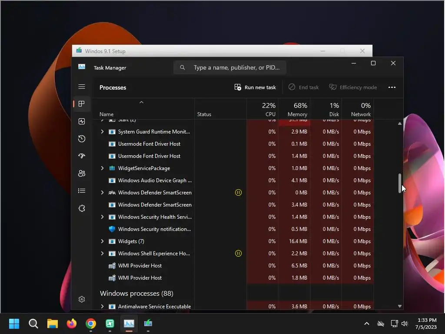This screenshot has height=334, width=445.
Task: Click the volume speaker tray icon
Action: (405, 324)
